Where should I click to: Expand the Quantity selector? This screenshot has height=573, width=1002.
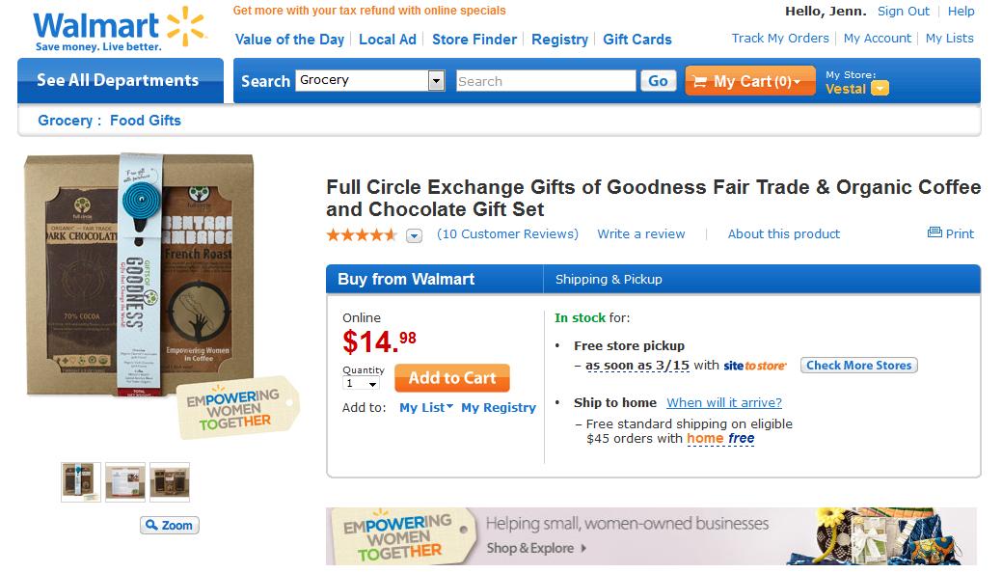[x=362, y=383]
